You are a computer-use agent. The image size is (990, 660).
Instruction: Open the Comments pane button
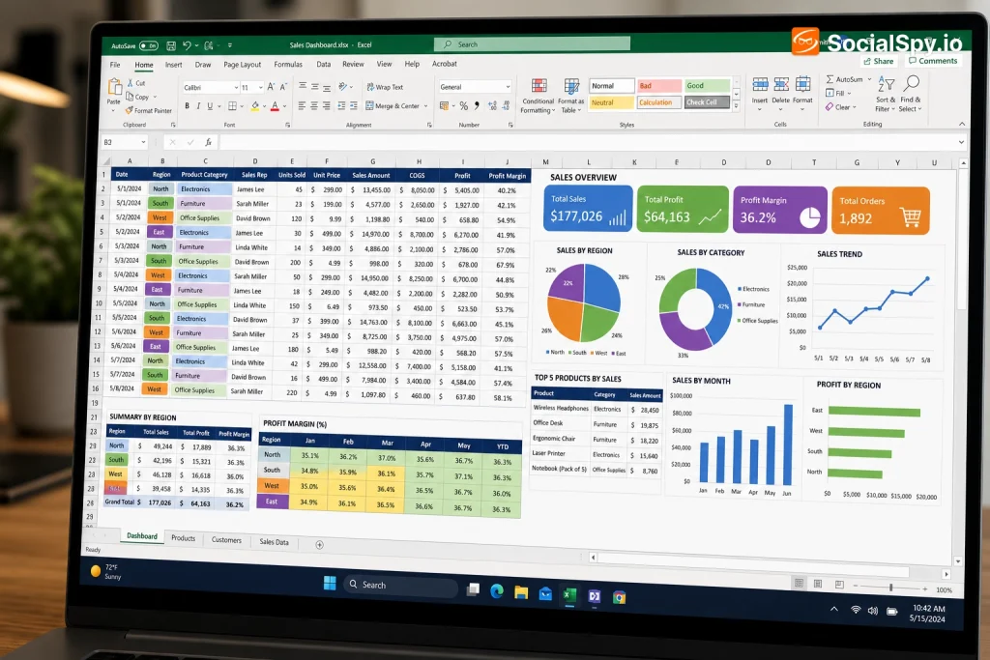coord(933,61)
